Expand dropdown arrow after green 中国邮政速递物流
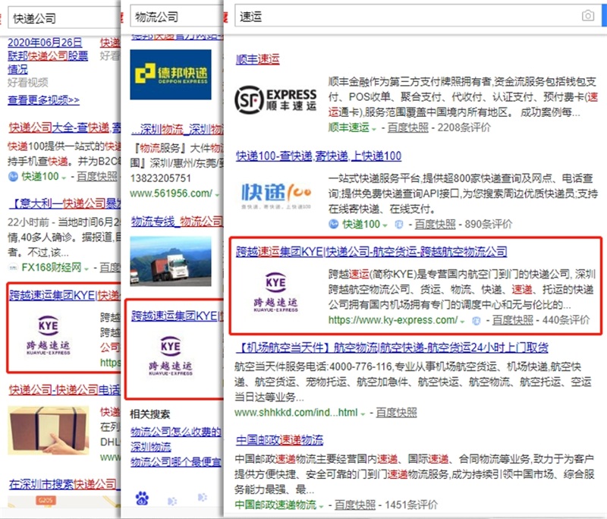Viewport: 607px width, 519px height. (x=321, y=506)
